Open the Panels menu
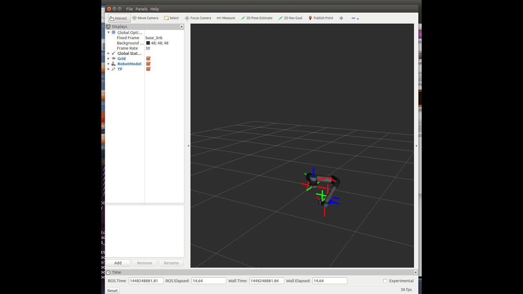 pos(141,9)
